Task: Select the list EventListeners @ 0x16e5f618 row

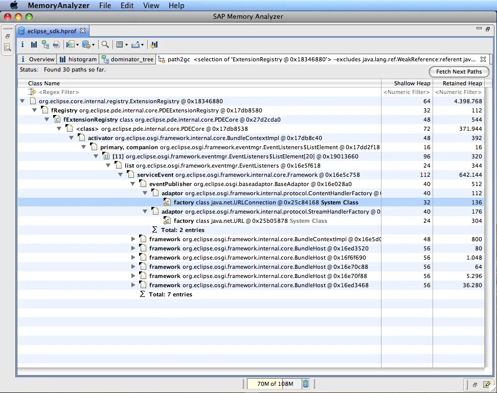Action: (x=251, y=166)
